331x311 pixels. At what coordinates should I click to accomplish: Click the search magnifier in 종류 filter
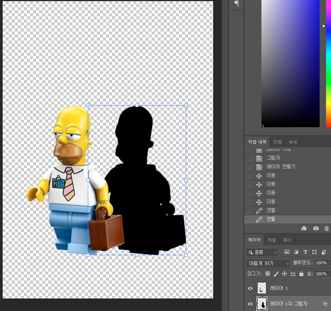tap(250, 253)
